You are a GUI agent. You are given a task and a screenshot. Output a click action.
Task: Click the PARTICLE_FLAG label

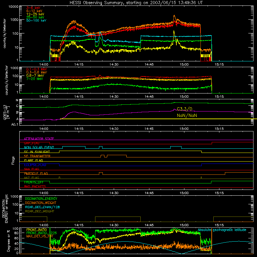[x=36, y=173]
